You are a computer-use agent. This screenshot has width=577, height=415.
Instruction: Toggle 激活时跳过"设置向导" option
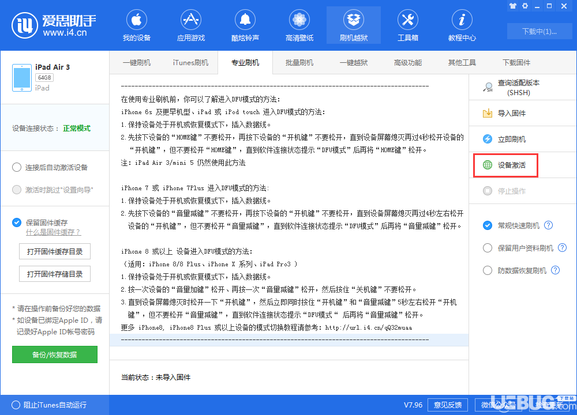click(x=17, y=190)
